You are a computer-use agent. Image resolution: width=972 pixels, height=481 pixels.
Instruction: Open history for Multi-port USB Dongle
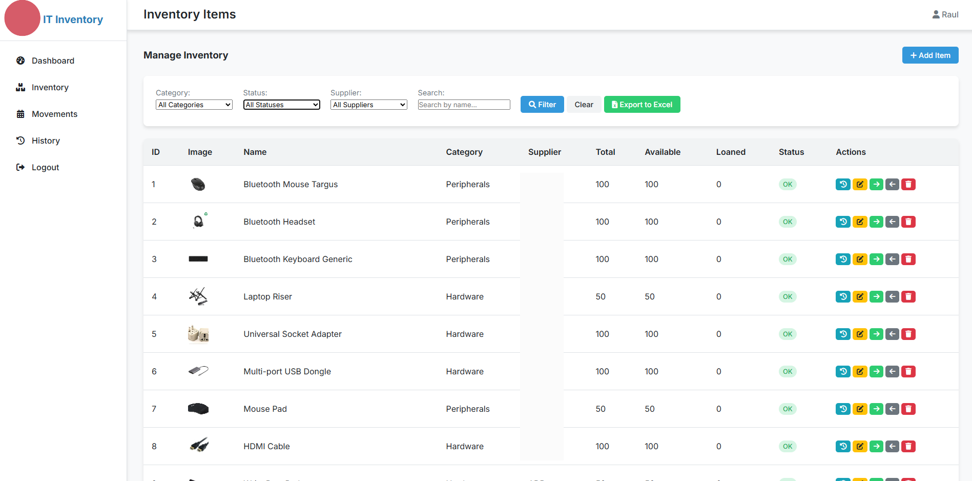[x=843, y=371]
